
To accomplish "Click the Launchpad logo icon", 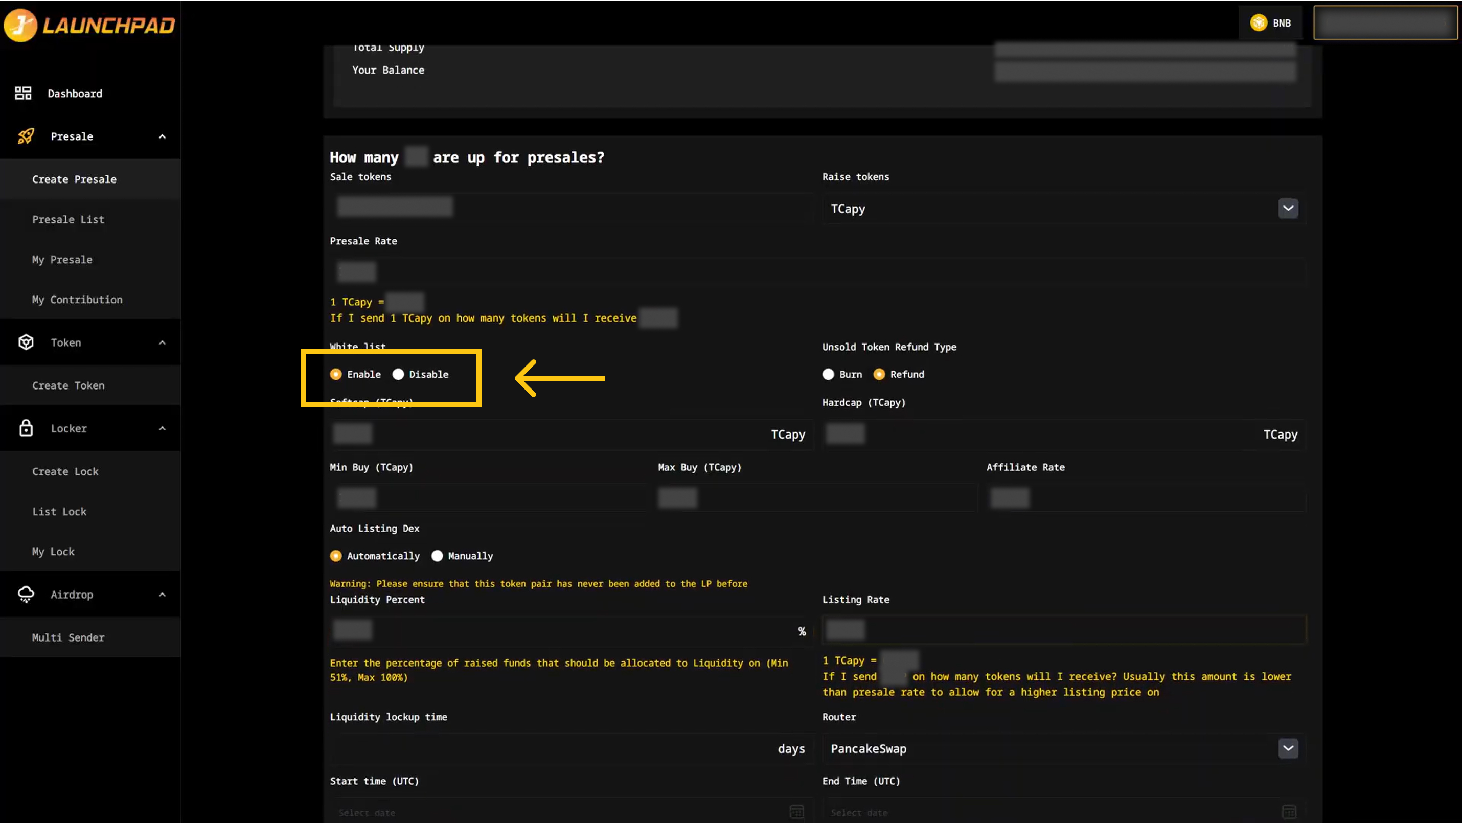I will tap(20, 25).
